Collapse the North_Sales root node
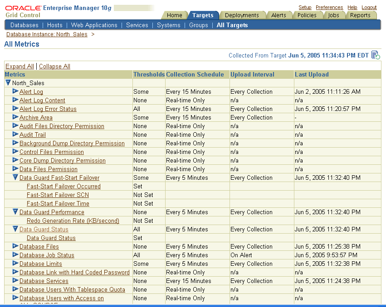Viewport: 386px width, 307px height. click(x=8, y=83)
